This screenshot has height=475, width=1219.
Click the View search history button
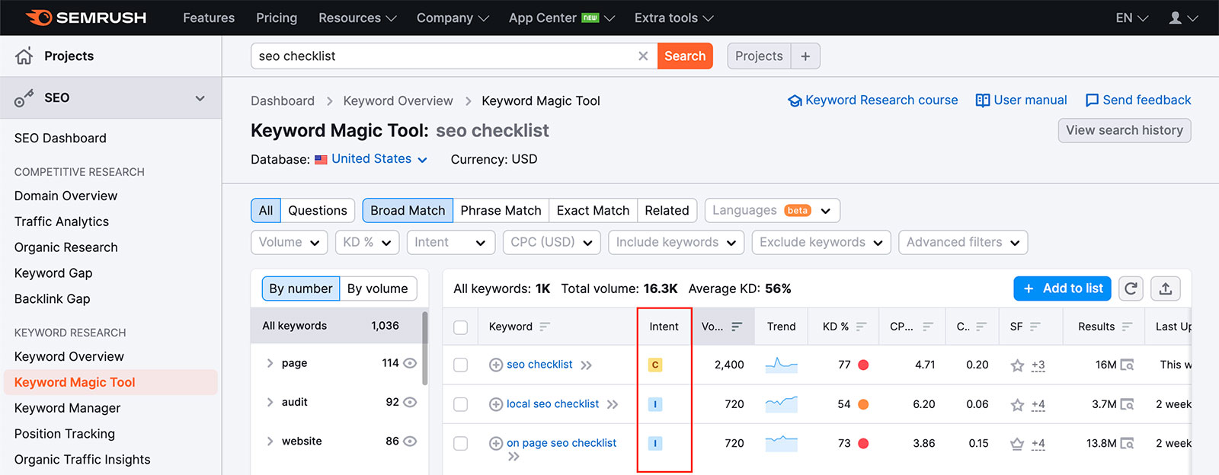(x=1125, y=130)
